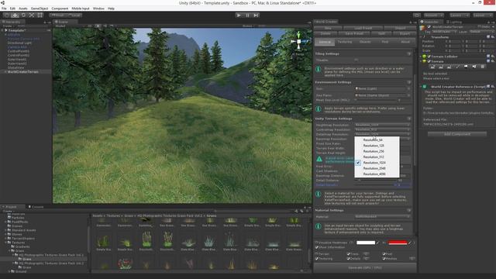Click the Unity Terrain Settings help icon

coord(409,119)
